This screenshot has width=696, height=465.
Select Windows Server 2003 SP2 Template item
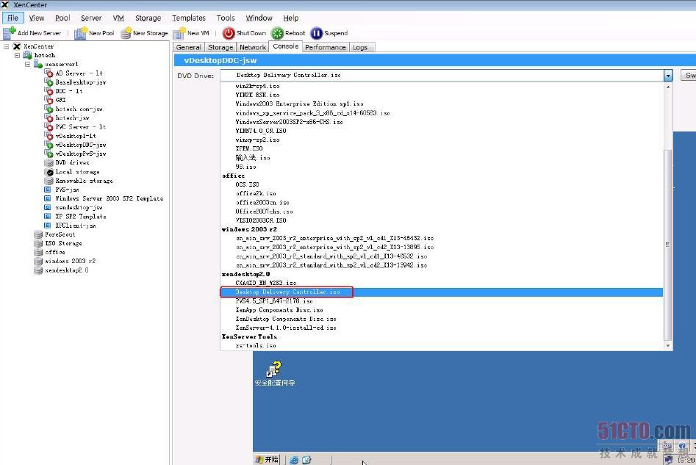coord(110,198)
